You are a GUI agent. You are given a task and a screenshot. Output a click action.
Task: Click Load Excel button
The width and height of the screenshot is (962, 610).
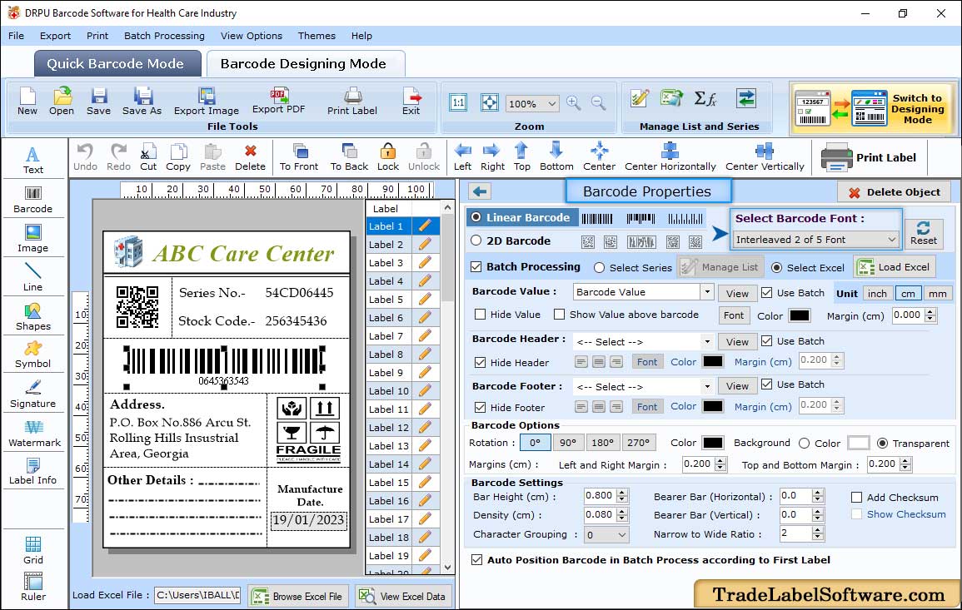pos(894,266)
